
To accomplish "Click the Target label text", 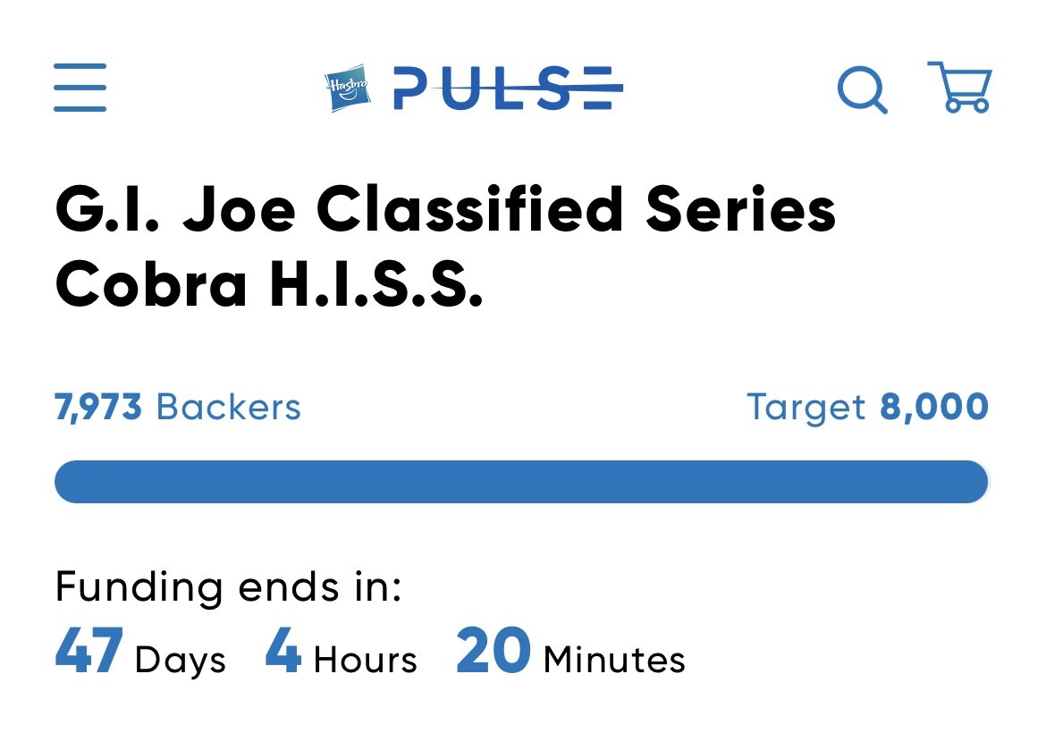I will click(x=806, y=408).
